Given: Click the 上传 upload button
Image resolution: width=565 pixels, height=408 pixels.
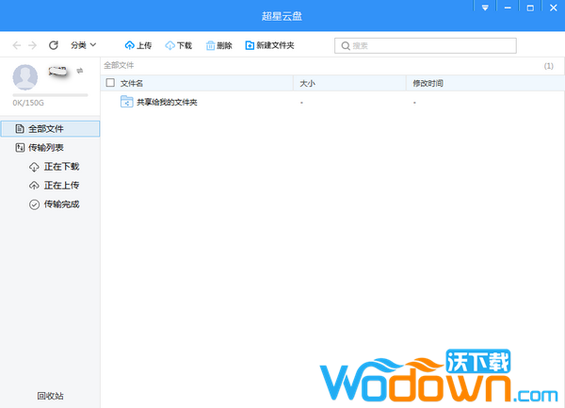Looking at the screenshot, I should coord(138,45).
